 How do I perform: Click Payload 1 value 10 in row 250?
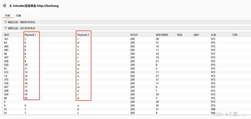pyautogui.click(x=26, y=65)
